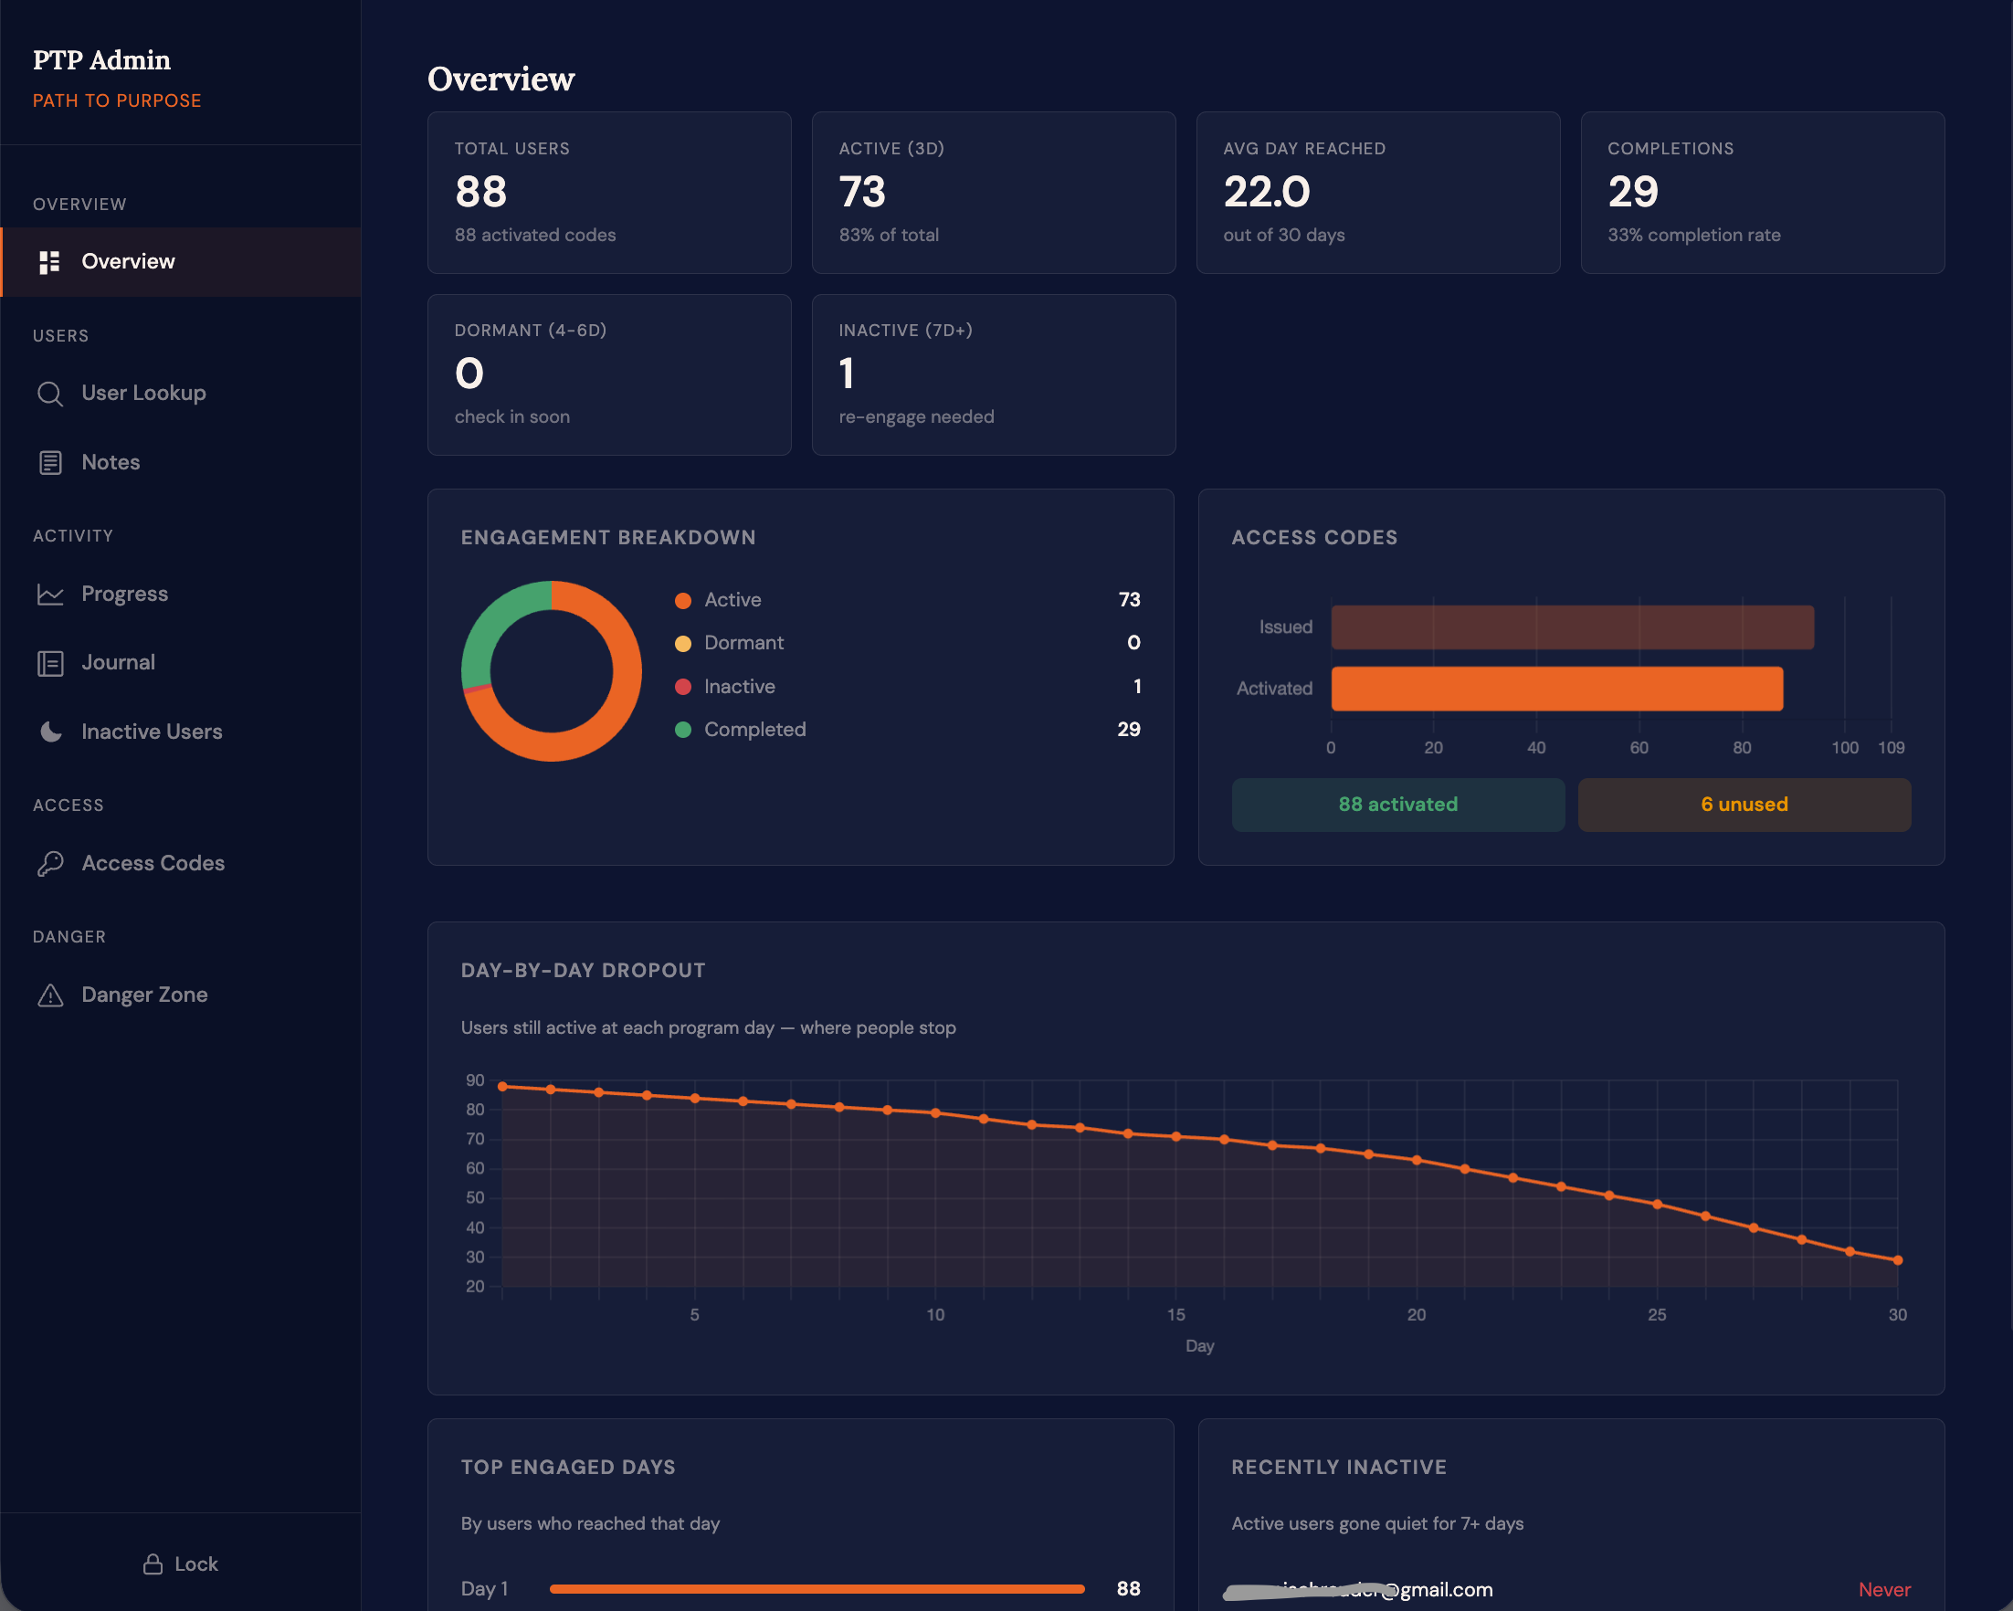The height and width of the screenshot is (1611, 2013).
Task: Click the Recently Inactive heading
Action: tap(1339, 1468)
